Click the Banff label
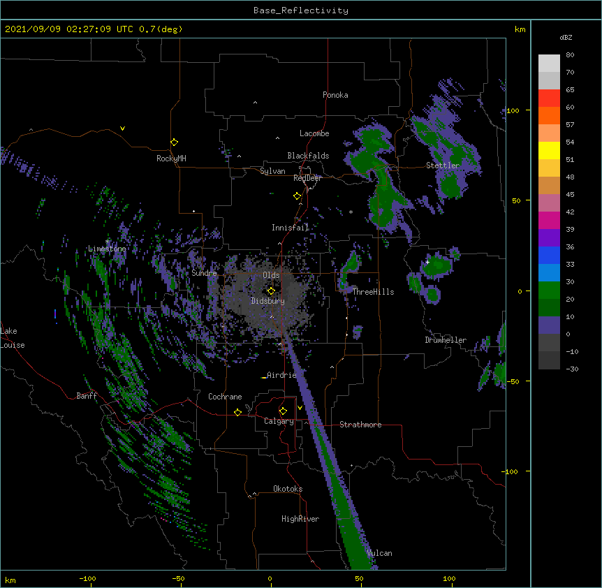This screenshot has height=588, width=602. tap(87, 396)
